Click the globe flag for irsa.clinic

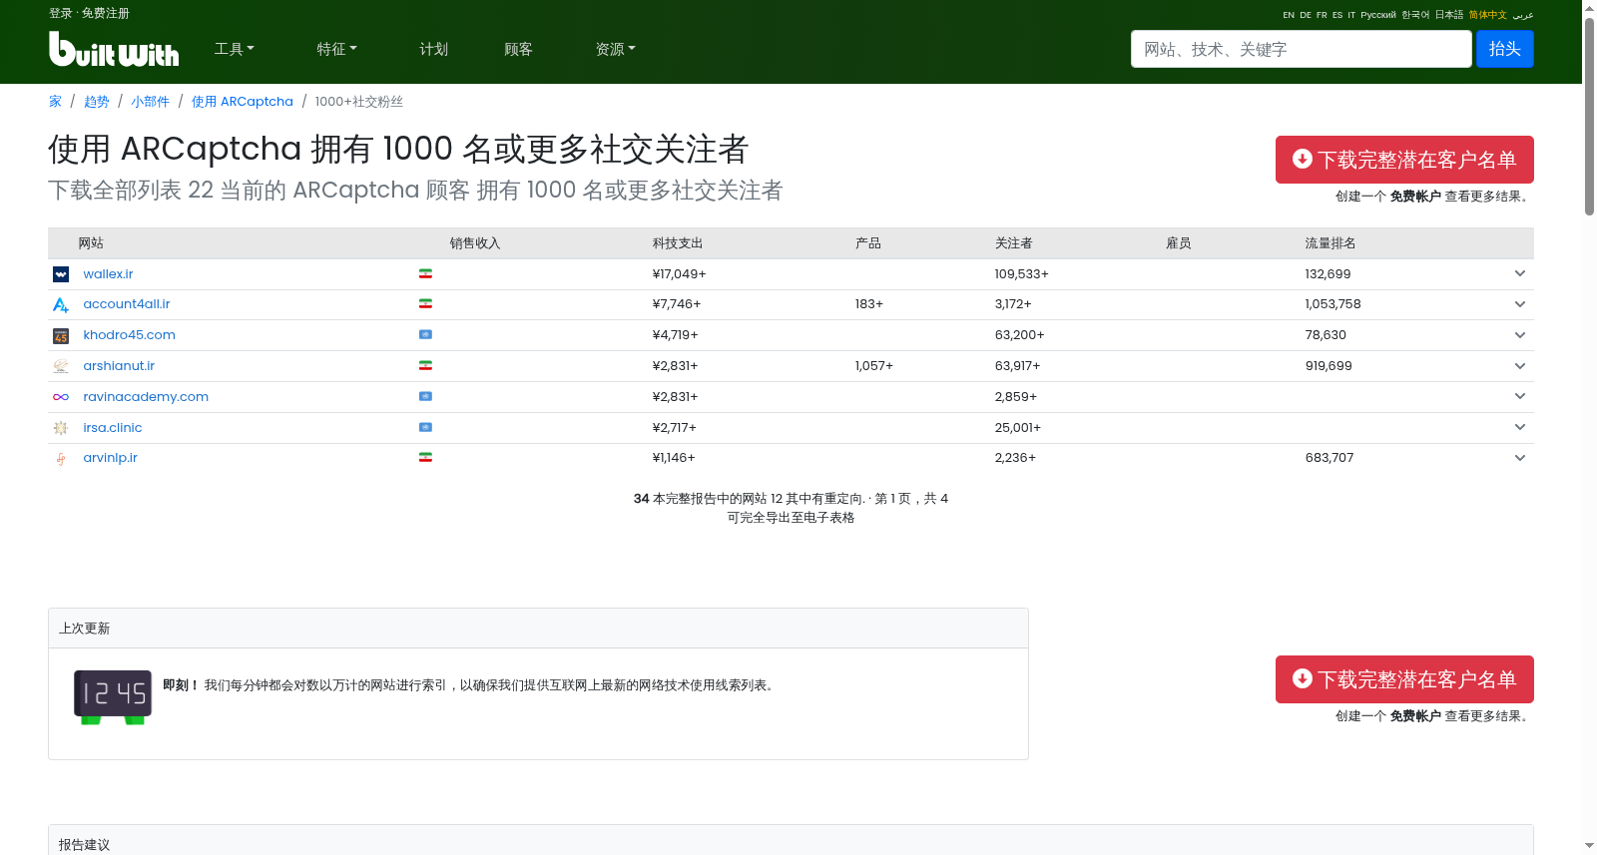425,427
